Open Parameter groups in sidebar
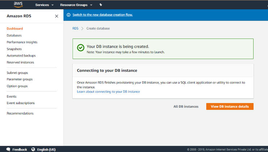Image resolution: width=268 pixels, height=152 pixels. [20, 79]
